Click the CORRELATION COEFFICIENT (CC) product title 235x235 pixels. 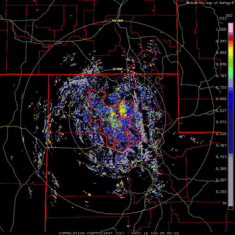coord(92,233)
